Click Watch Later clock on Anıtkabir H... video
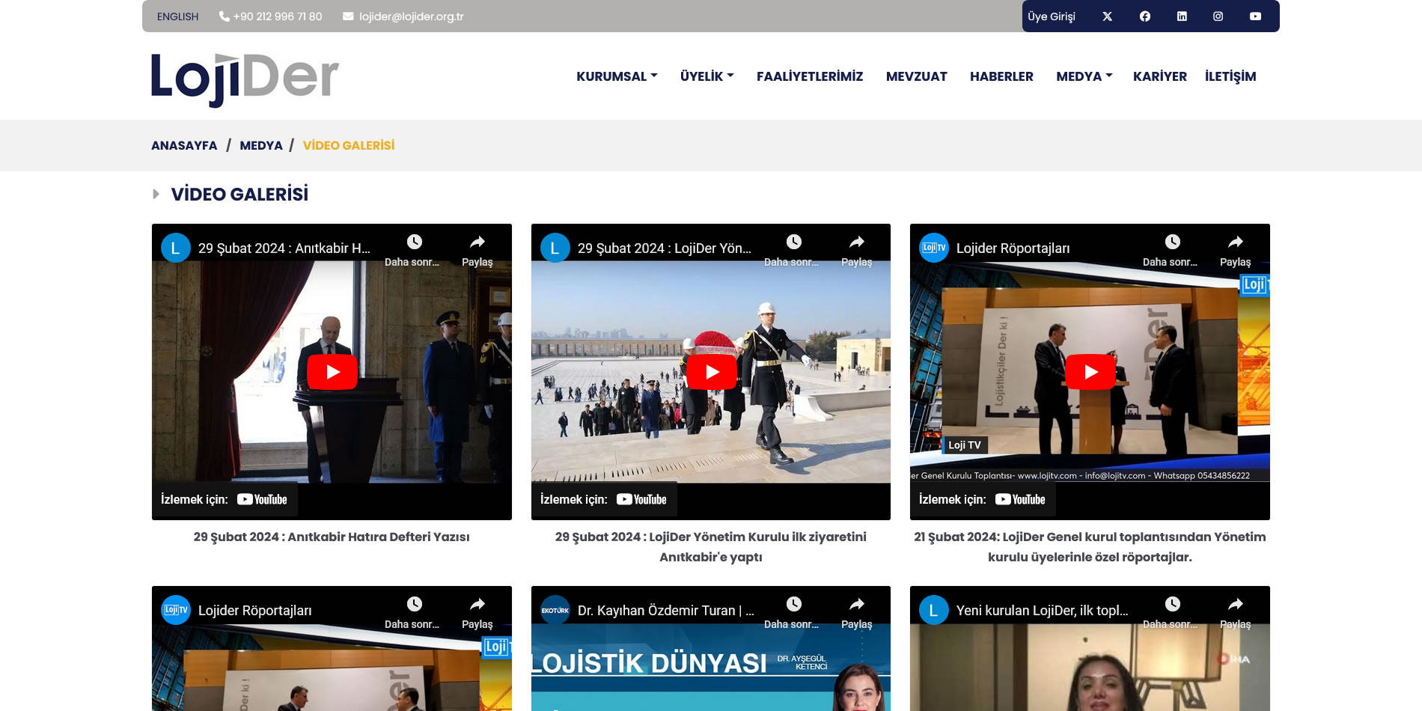 coord(414,242)
